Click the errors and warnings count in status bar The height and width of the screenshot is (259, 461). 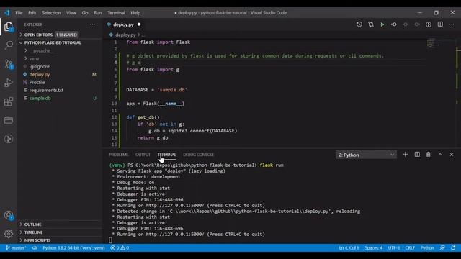pos(120,247)
